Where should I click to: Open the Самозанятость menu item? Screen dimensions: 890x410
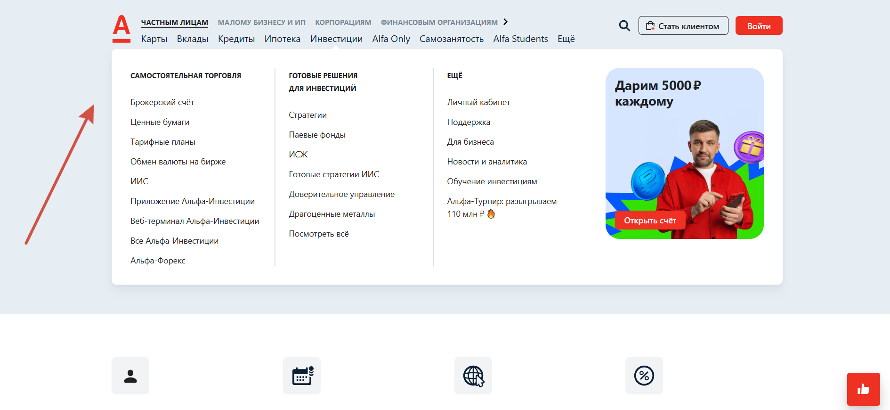[x=452, y=39]
